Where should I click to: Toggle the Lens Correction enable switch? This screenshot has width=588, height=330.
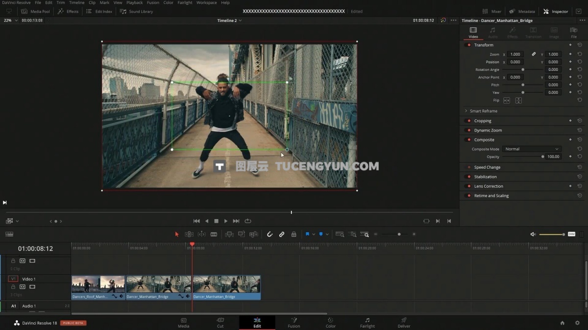pos(468,186)
